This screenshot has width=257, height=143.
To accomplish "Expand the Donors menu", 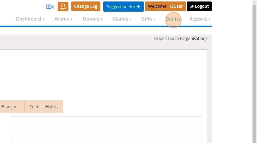I will tap(93, 19).
